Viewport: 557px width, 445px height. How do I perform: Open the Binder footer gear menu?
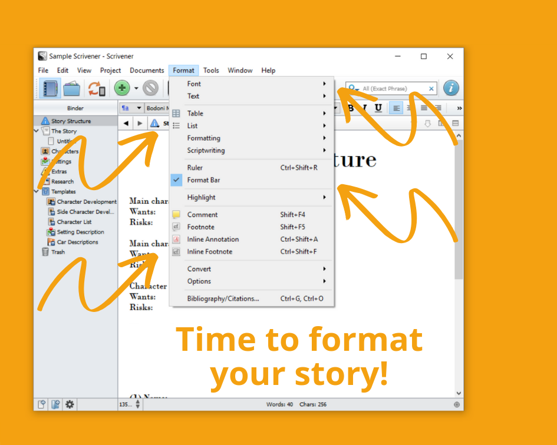coord(70,404)
